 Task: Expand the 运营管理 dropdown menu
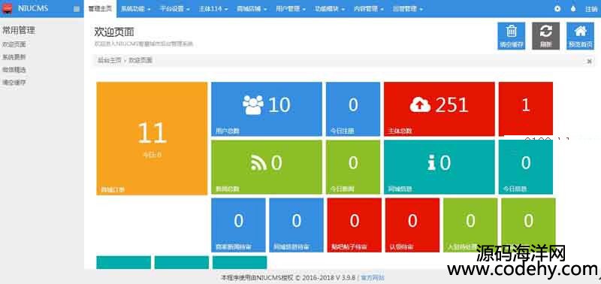pyautogui.click(x=407, y=9)
